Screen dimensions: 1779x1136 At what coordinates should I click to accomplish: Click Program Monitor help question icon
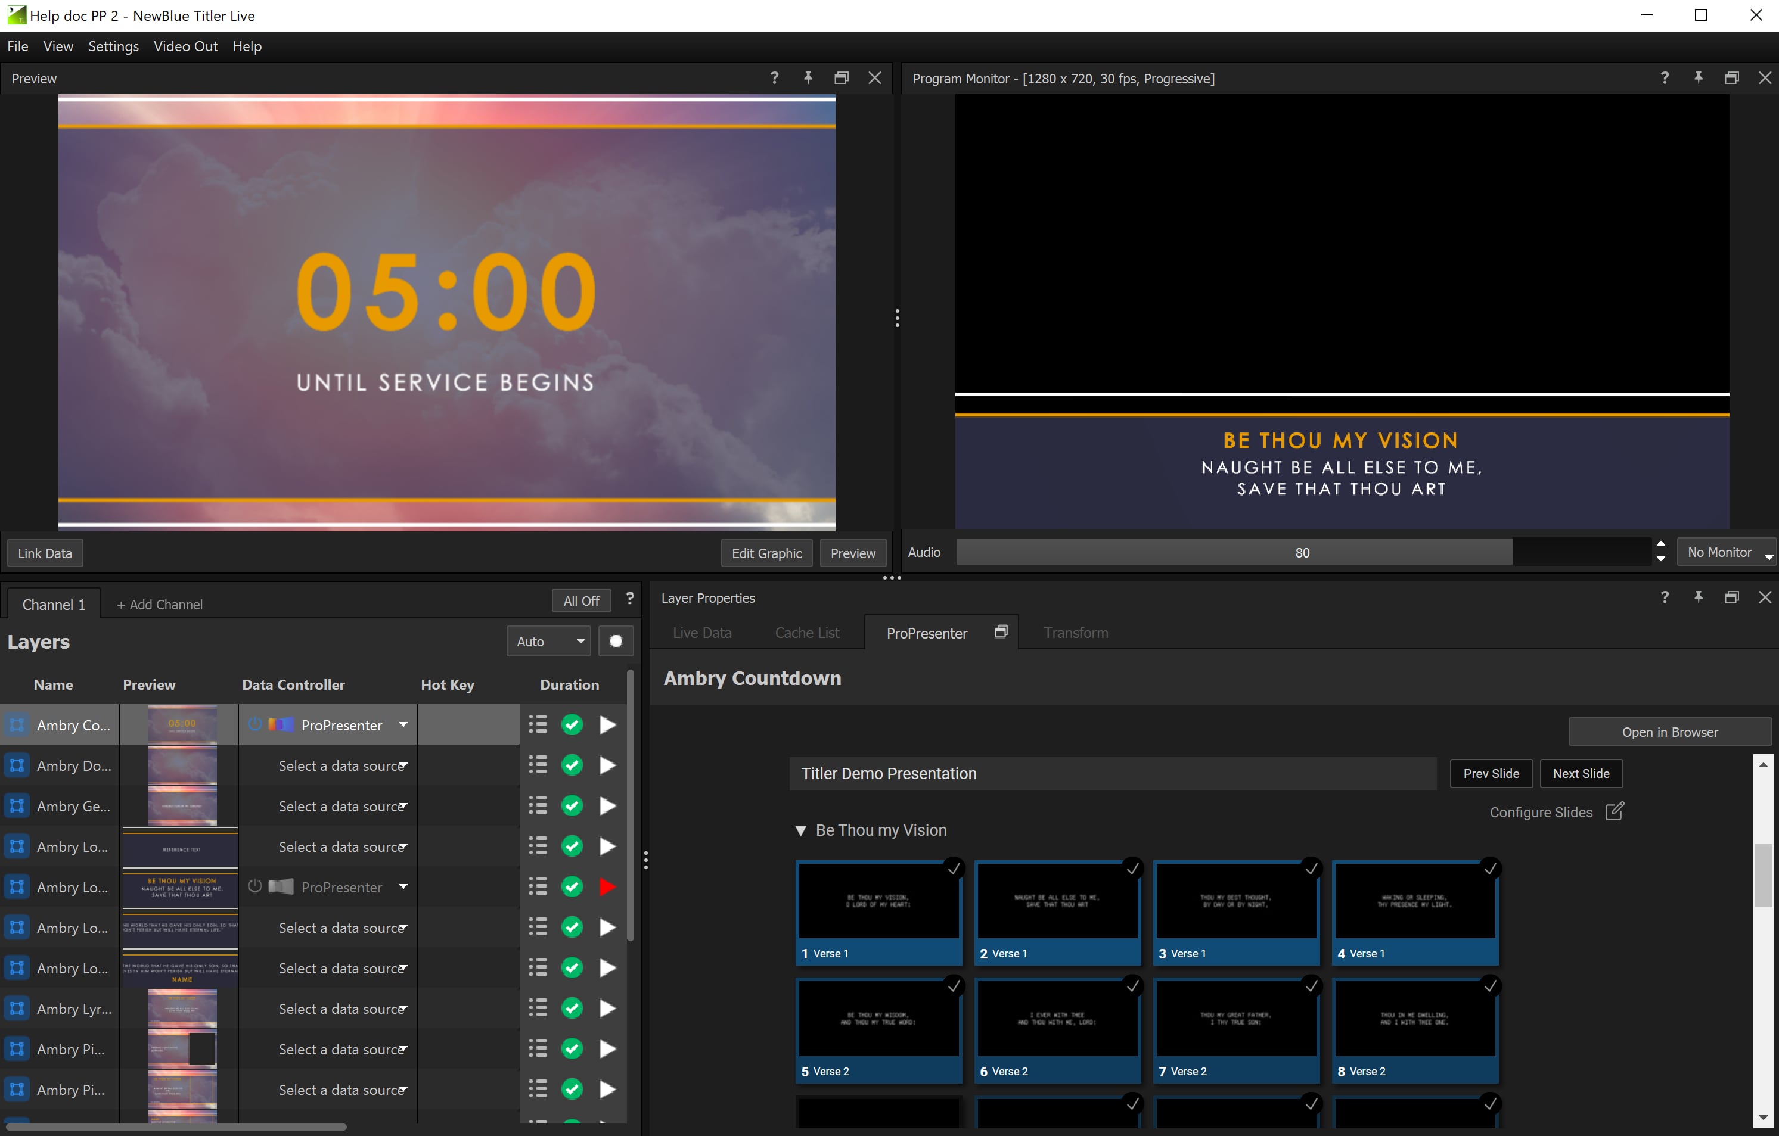[1664, 77]
